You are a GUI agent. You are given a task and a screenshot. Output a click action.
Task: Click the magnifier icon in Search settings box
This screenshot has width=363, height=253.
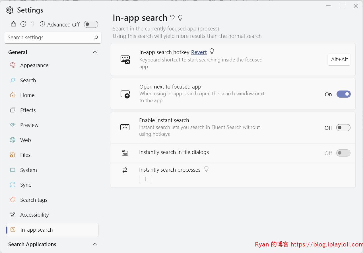[96, 37]
